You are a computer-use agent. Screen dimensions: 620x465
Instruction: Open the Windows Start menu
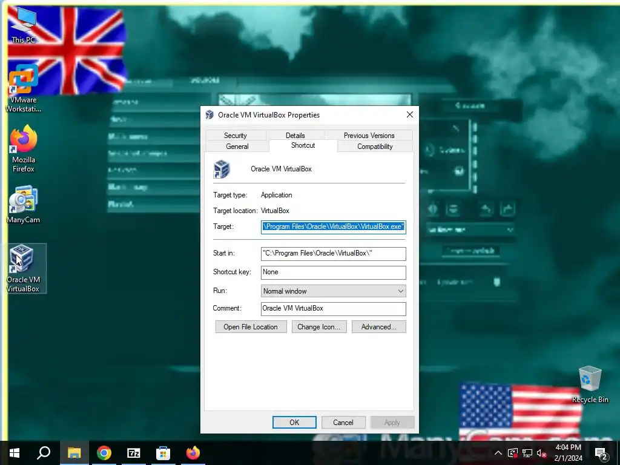tap(15, 453)
